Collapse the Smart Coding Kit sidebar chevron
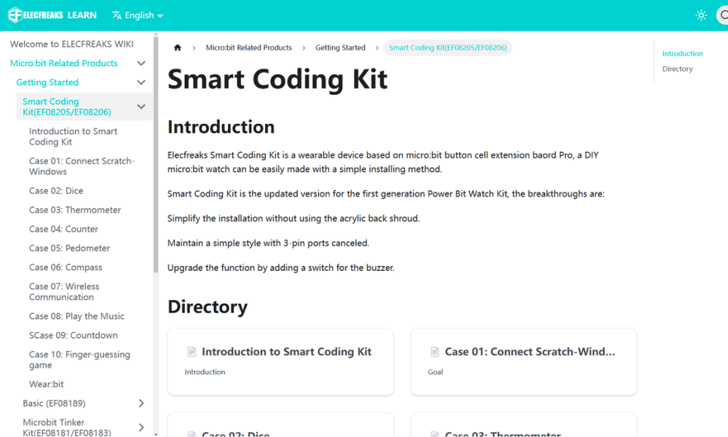728x437 pixels. [x=141, y=107]
